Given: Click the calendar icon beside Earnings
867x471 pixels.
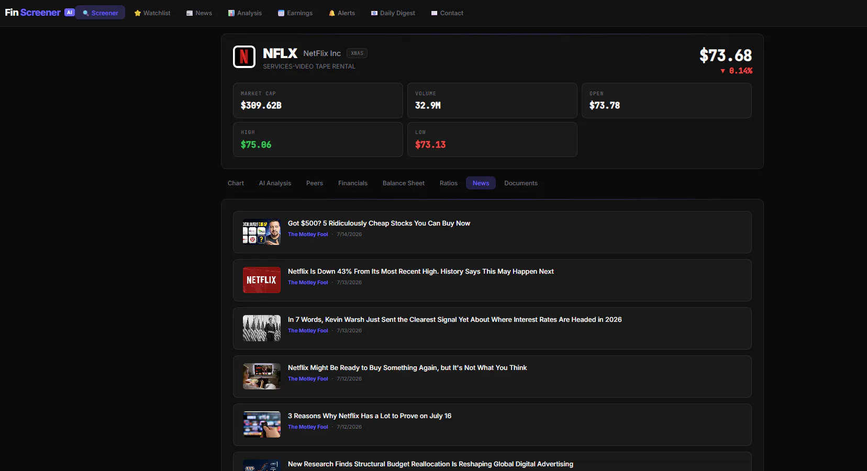Looking at the screenshot, I should point(281,13).
